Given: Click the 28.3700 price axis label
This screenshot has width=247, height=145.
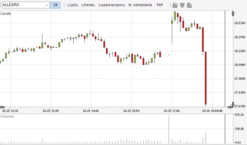Looking at the screenshot, I should pyautogui.click(x=240, y=37).
